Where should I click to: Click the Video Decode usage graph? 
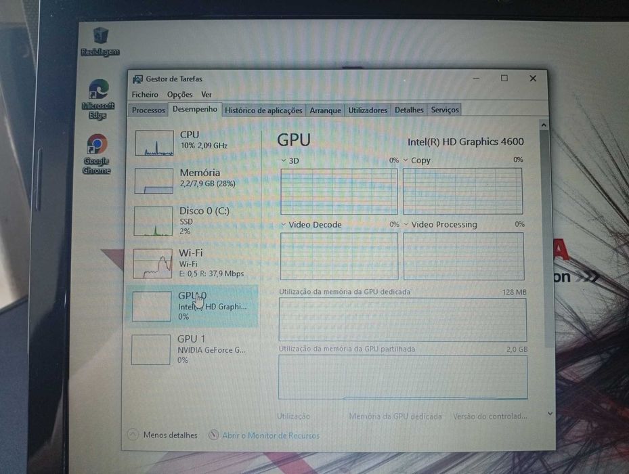339,256
